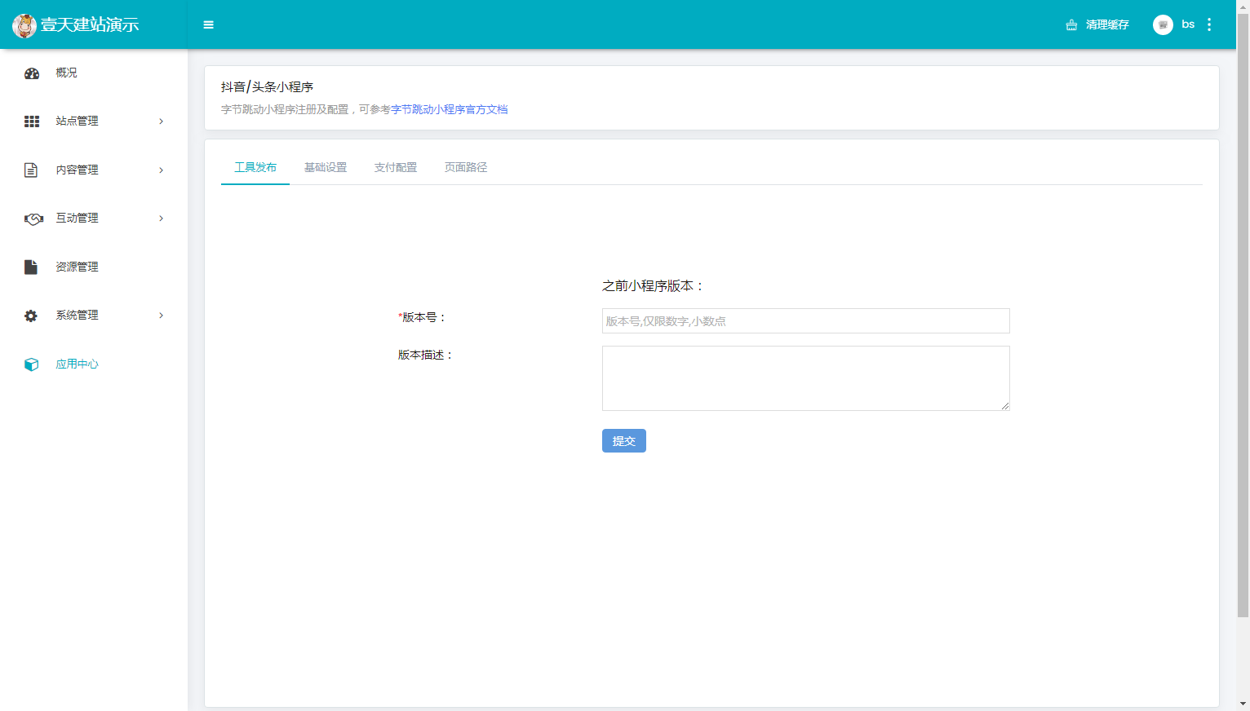
Task: Open 互动管理 menu label
Action: pyautogui.click(x=77, y=218)
